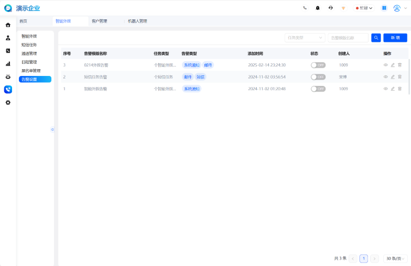Edit the 短信任务告警 template with pencil icon

tap(393, 77)
